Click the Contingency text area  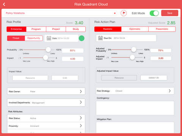pos(135,108)
